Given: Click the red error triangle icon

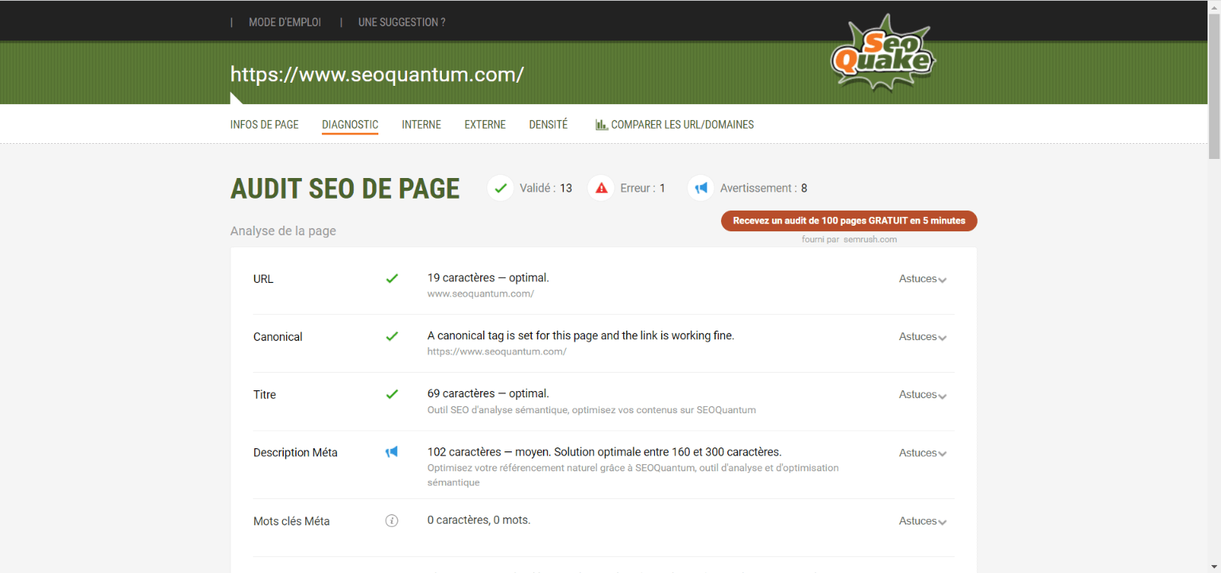Looking at the screenshot, I should tap(601, 188).
